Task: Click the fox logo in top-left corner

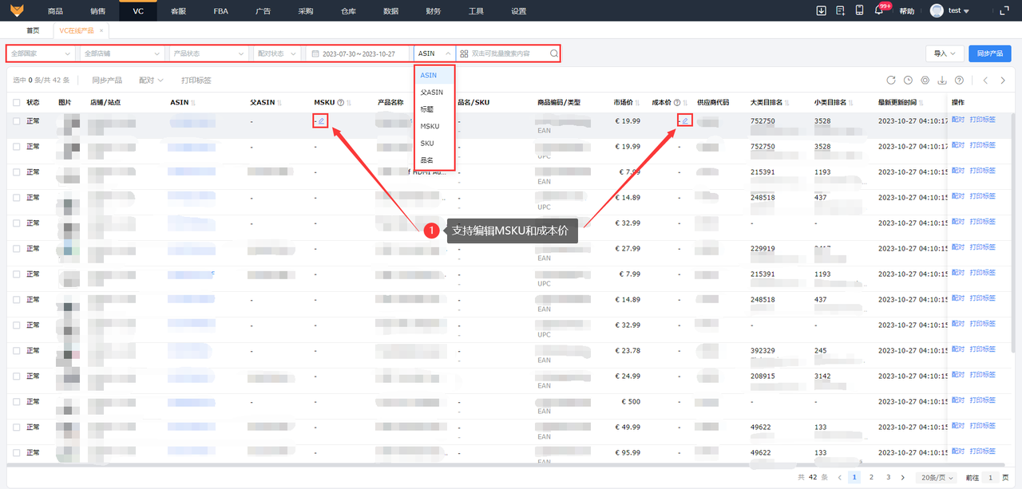Action: [x=18, y=11]
